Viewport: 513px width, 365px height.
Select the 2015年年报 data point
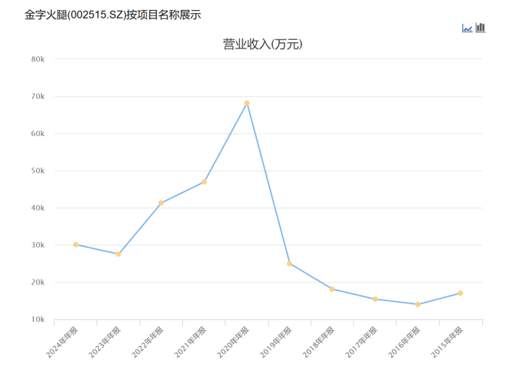461,293
